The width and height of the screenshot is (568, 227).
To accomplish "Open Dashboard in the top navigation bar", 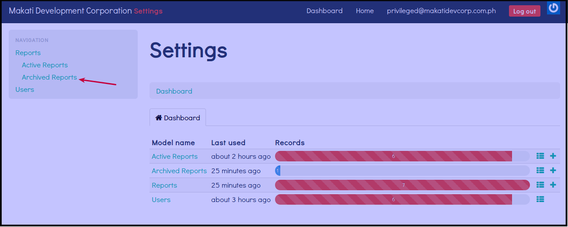I will (x=324, y=11).
